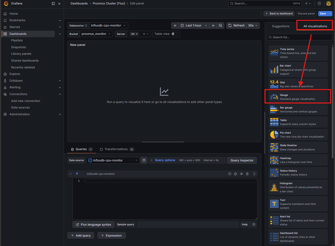Collapse the Connections section chevron

click(x=60, y=94)
